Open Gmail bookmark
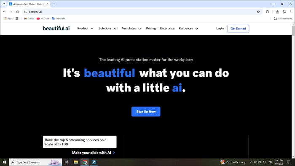 point(29,19)
